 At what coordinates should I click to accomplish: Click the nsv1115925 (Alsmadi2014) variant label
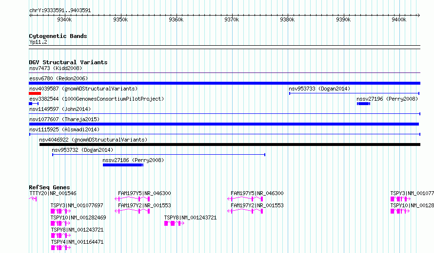(64, 129)
